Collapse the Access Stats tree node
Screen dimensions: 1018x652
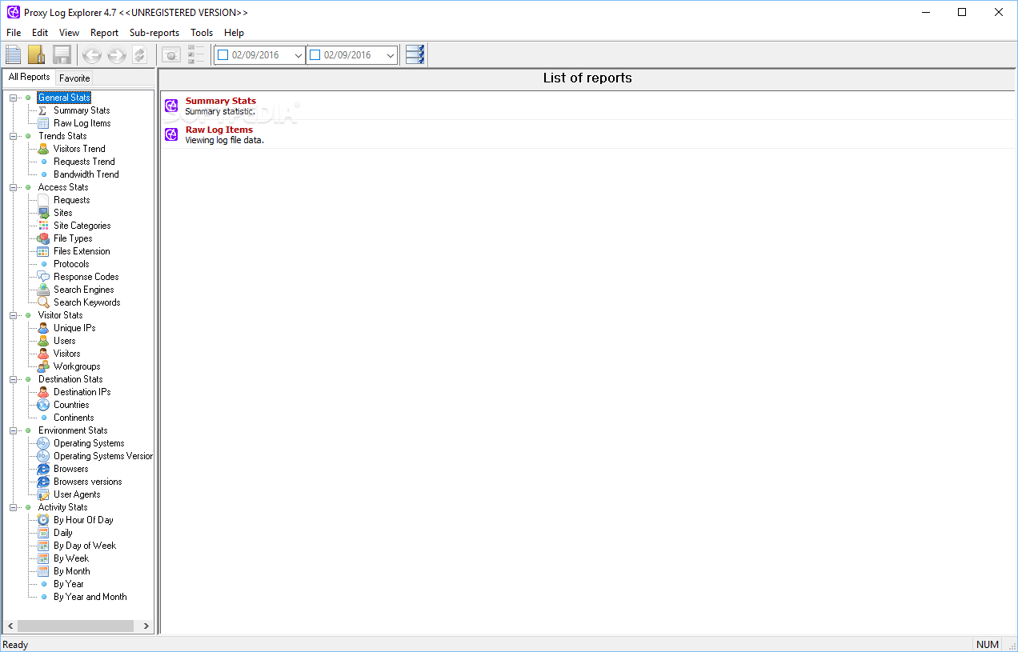(14, 187)
